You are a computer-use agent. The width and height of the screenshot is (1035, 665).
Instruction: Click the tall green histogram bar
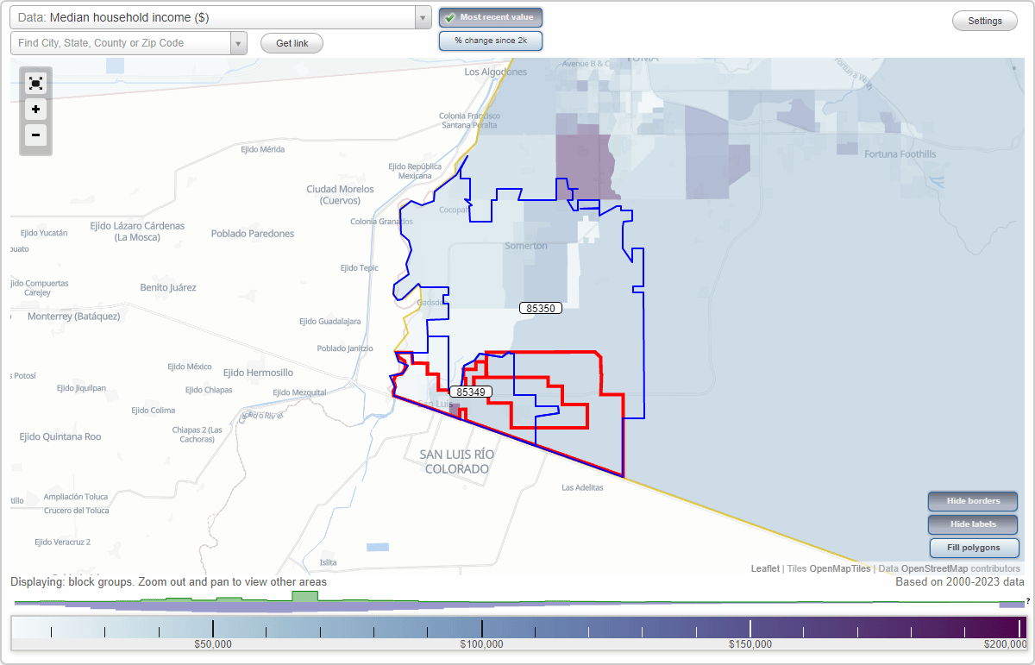(304, 597)
